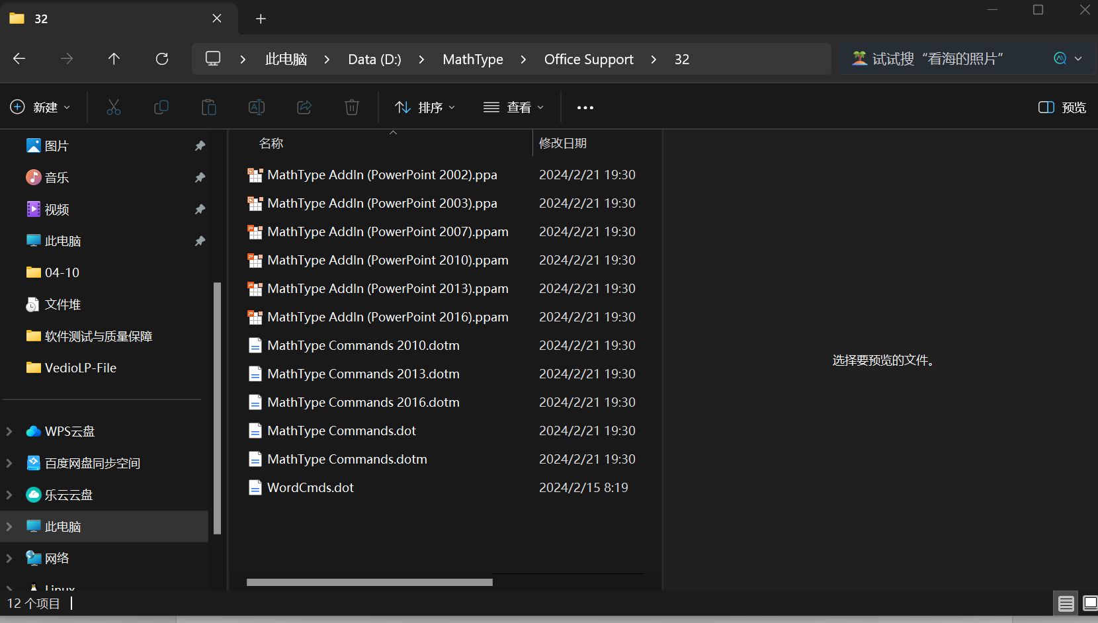
Task: Click the horizontal scrollbar in file list
Action: point(370,582)
